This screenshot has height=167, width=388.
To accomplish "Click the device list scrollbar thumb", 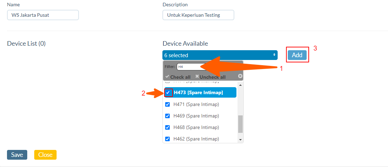I will tap(240, 124).
